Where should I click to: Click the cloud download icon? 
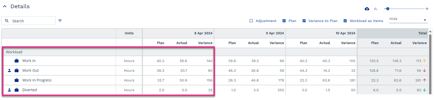(x=367, y=9)
